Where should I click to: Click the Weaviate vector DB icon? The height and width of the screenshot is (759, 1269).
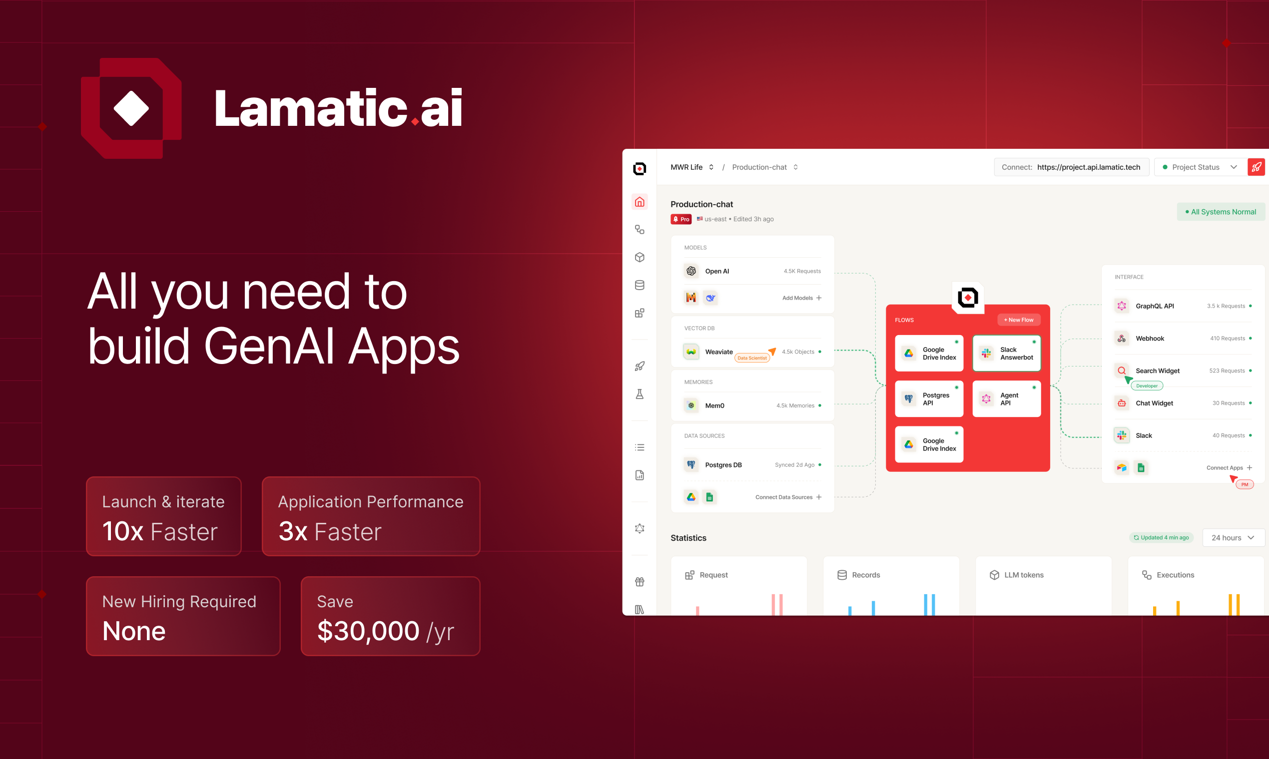(689, 353)
